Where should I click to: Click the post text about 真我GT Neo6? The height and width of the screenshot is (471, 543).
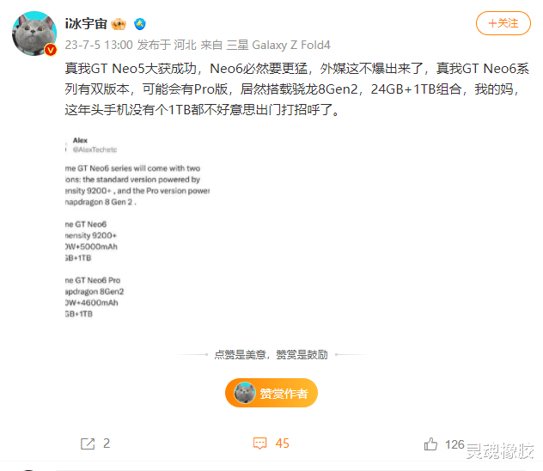coord(296,89)
